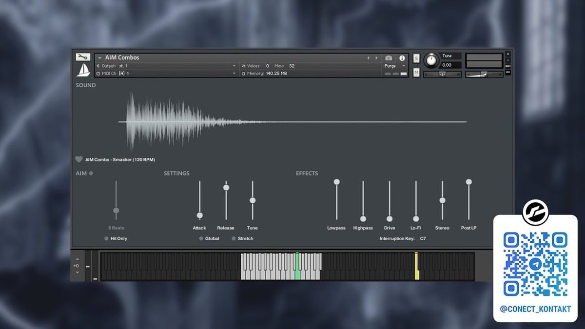Click the EFFECTS section label
The image size is (585, 329).
click(307, 173)
